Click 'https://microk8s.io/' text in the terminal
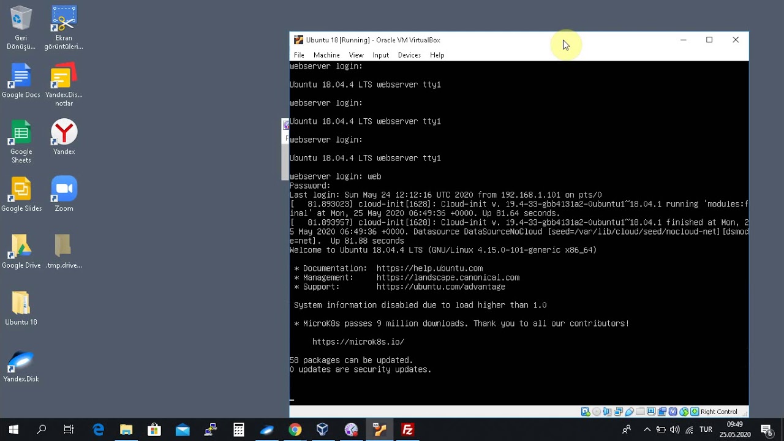Viewport: 784px width, 441px height. [x=358, y=342]
